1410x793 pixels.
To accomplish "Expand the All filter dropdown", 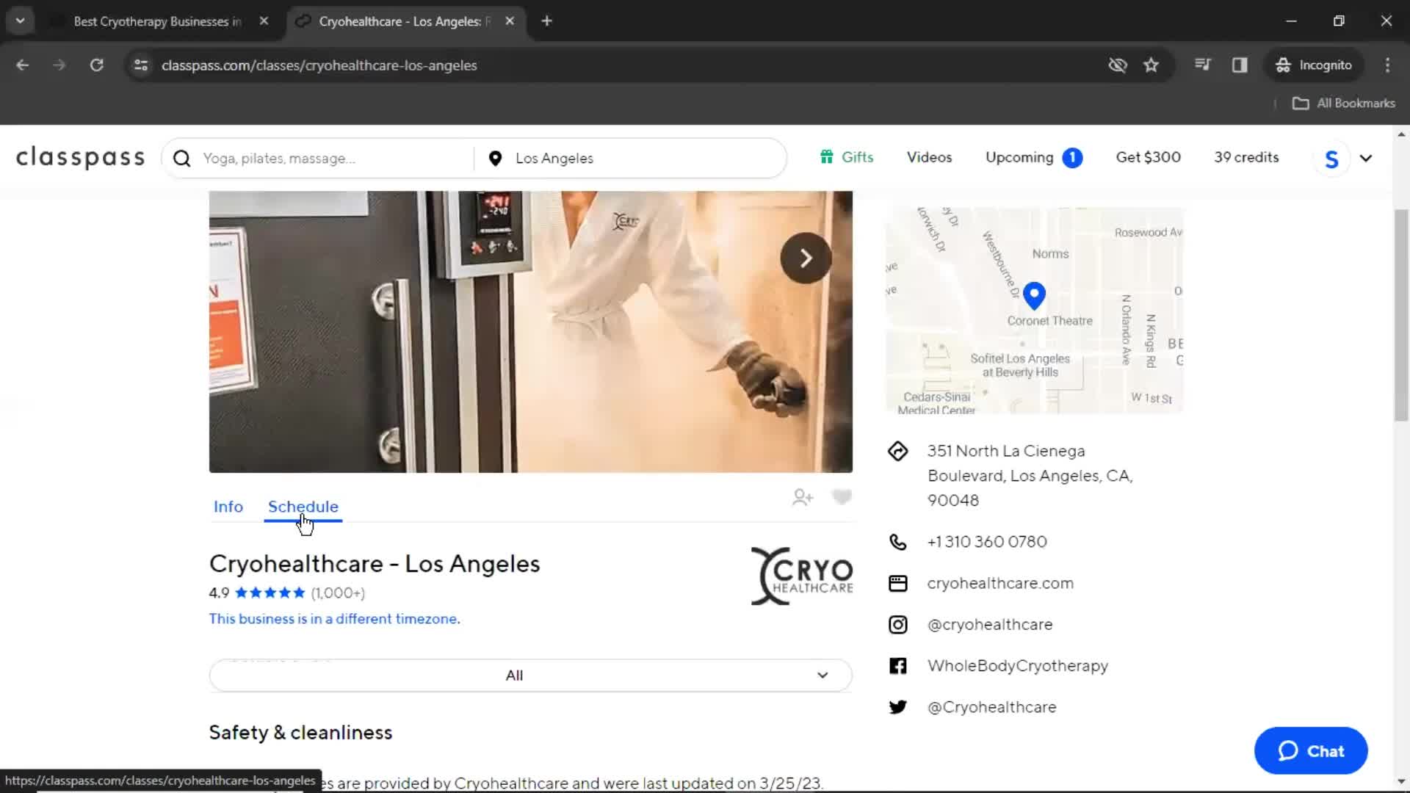I will pos(530,676).
